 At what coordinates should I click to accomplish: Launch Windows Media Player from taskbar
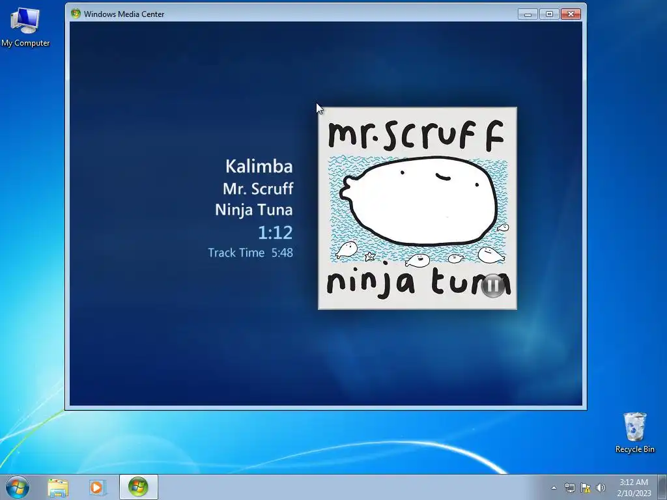click(x=97, y=488)
